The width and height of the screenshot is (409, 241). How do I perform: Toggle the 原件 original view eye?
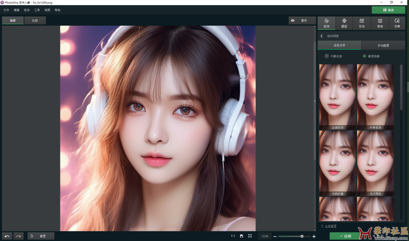293,20
